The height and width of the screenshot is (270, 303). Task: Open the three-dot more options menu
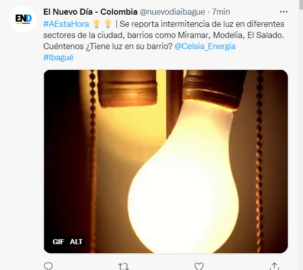pos(284,12)
